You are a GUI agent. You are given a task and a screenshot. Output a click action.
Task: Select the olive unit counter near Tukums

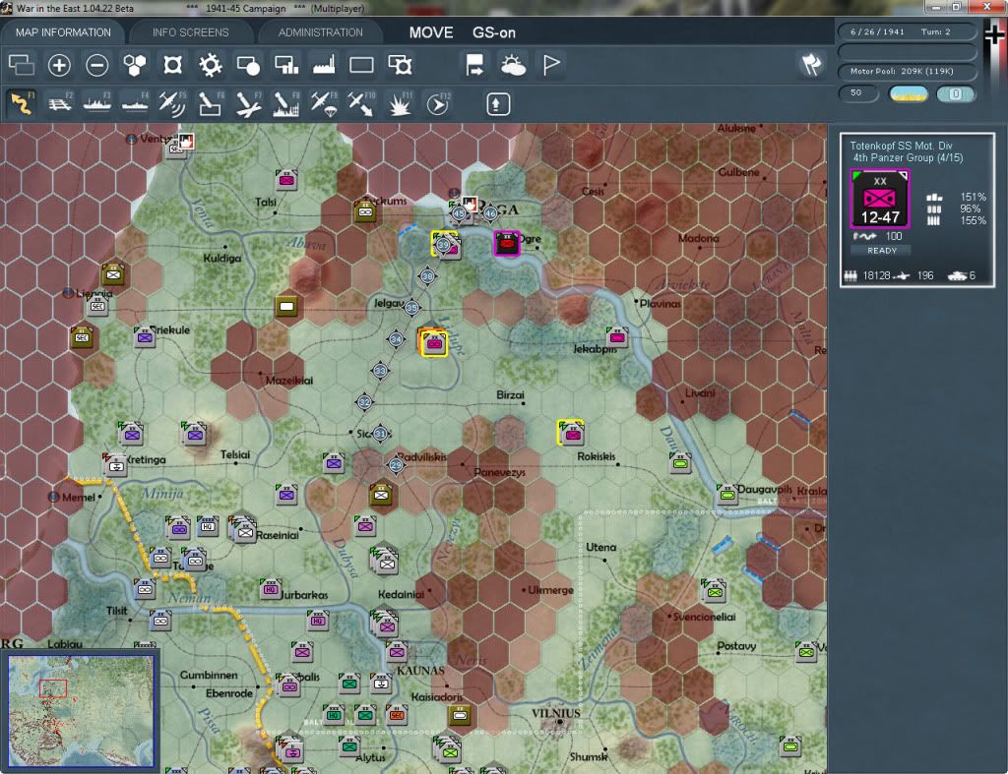click(365, 210)
